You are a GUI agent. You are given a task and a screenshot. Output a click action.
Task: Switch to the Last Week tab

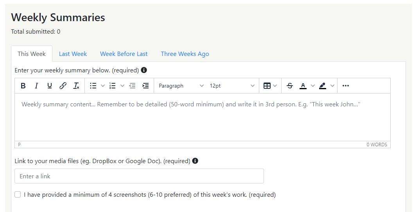(73, 54)
